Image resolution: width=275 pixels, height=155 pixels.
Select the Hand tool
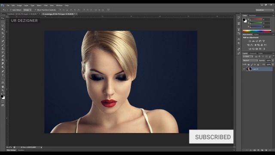[3, 87]
